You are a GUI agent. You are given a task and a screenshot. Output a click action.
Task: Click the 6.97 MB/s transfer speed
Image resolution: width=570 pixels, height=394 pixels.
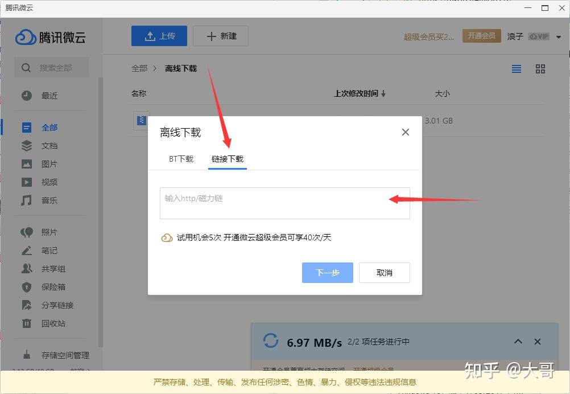coord(314,342)
